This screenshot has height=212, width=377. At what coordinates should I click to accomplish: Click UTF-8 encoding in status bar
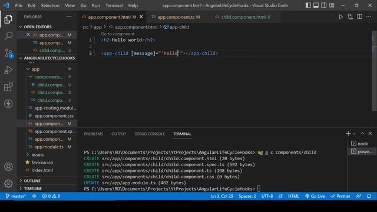267,196
